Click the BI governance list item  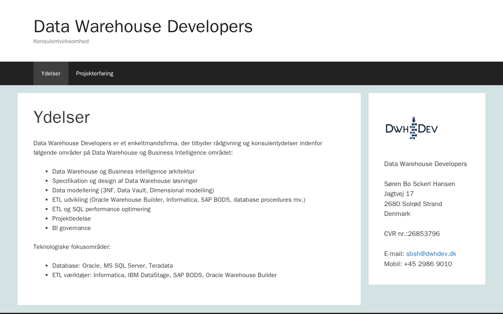pos(72,228)
